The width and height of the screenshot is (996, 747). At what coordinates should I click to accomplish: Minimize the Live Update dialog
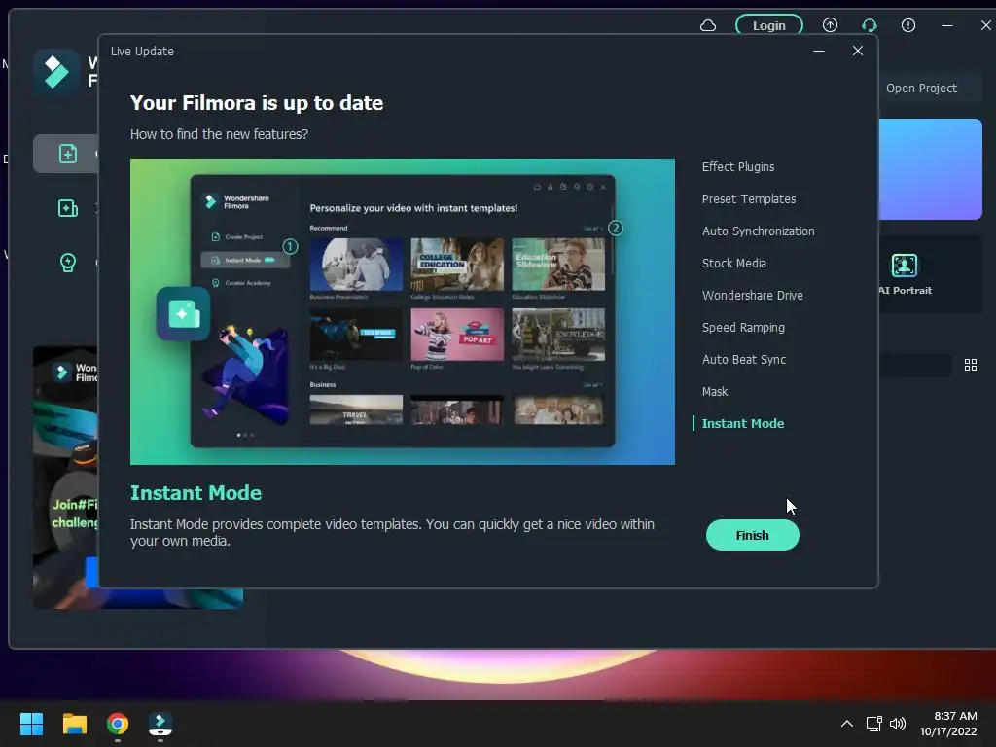click(x=819, y=51)
